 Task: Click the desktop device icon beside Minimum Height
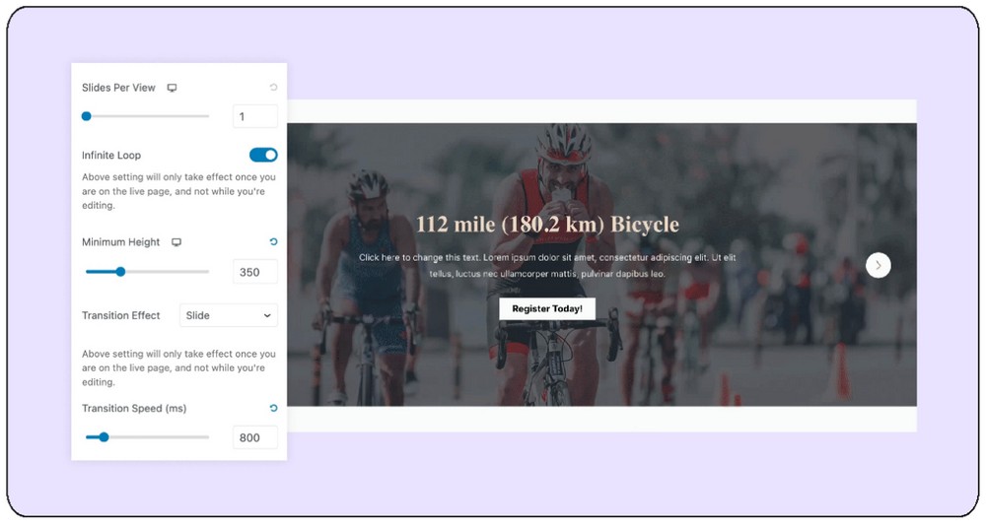pos(176,242)
